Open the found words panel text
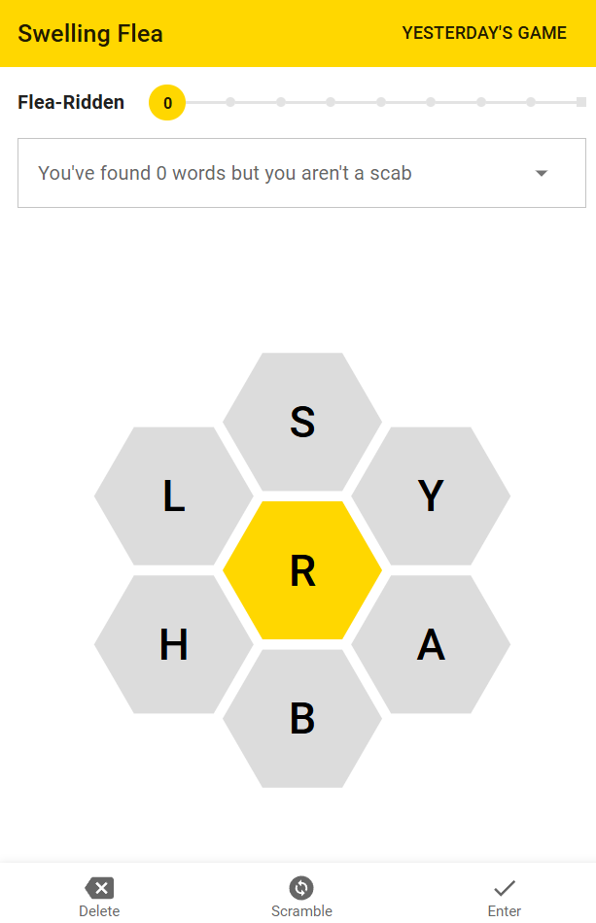 (x=225, y=173)
